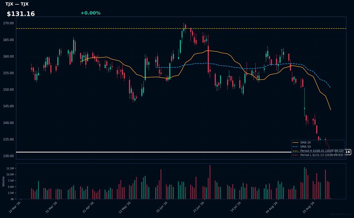The image size is (354, 218).
Task: Click the 02 Jun '26 date label
Action: [162, 207]
